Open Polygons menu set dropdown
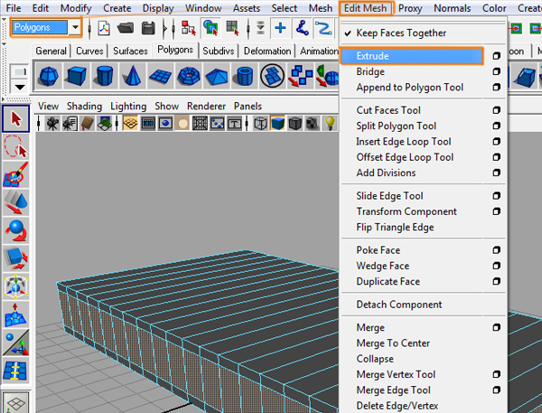Screen dimensions: 542x413 pos(75,27)
